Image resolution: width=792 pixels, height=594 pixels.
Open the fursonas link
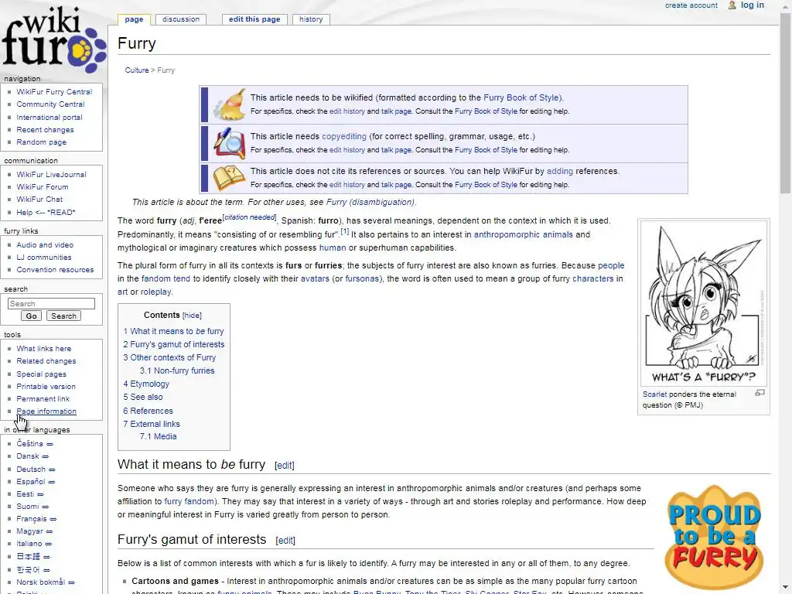pos(362,278)
